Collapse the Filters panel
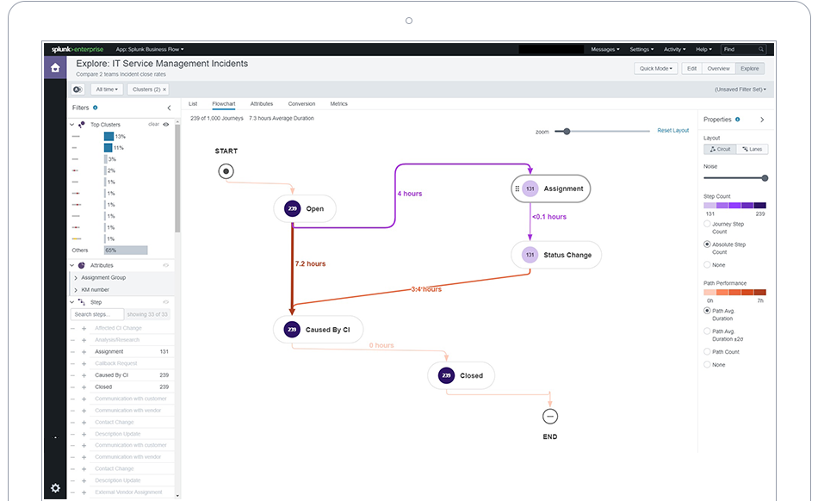 click(169, 108)
